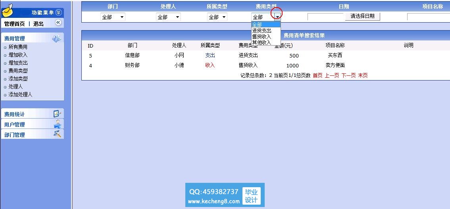
Task: Expand the 费用管理 menu section
Action: [x=14, y=38]
